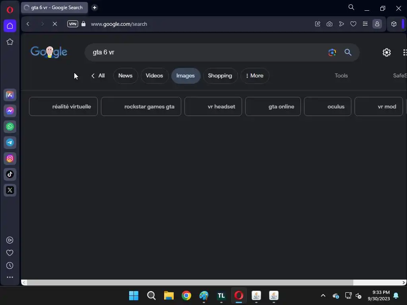Open TikTok in sidebar
The height and width of the screenshot is (305, 407).
click(10, 174)
